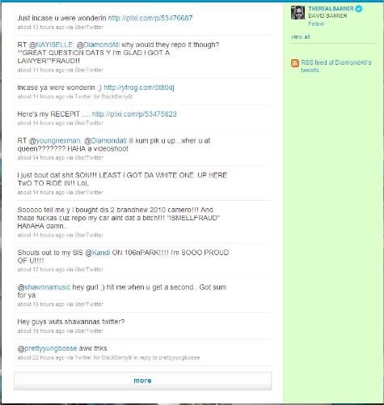Open RSS feed of DiamondAtl's tweets link
384x405 pixels.
coord(335,66)
